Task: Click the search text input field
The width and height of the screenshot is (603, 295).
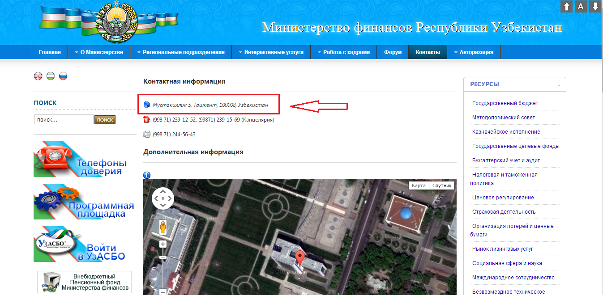Action: coord(64,120)
